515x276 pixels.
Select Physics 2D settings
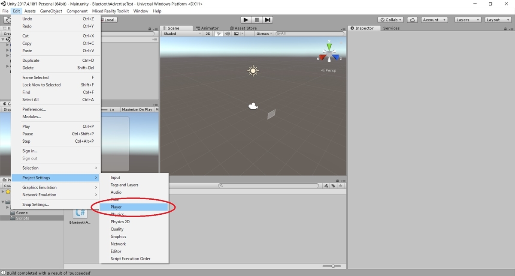pyautogui.click(x=134, y=222)
